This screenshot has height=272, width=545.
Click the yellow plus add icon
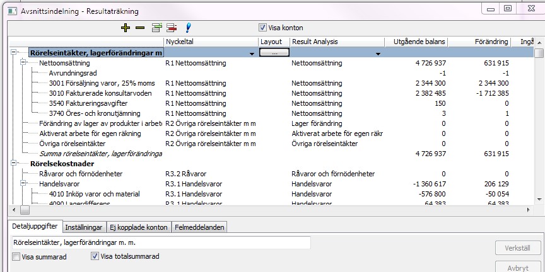(x=125, y=28)
